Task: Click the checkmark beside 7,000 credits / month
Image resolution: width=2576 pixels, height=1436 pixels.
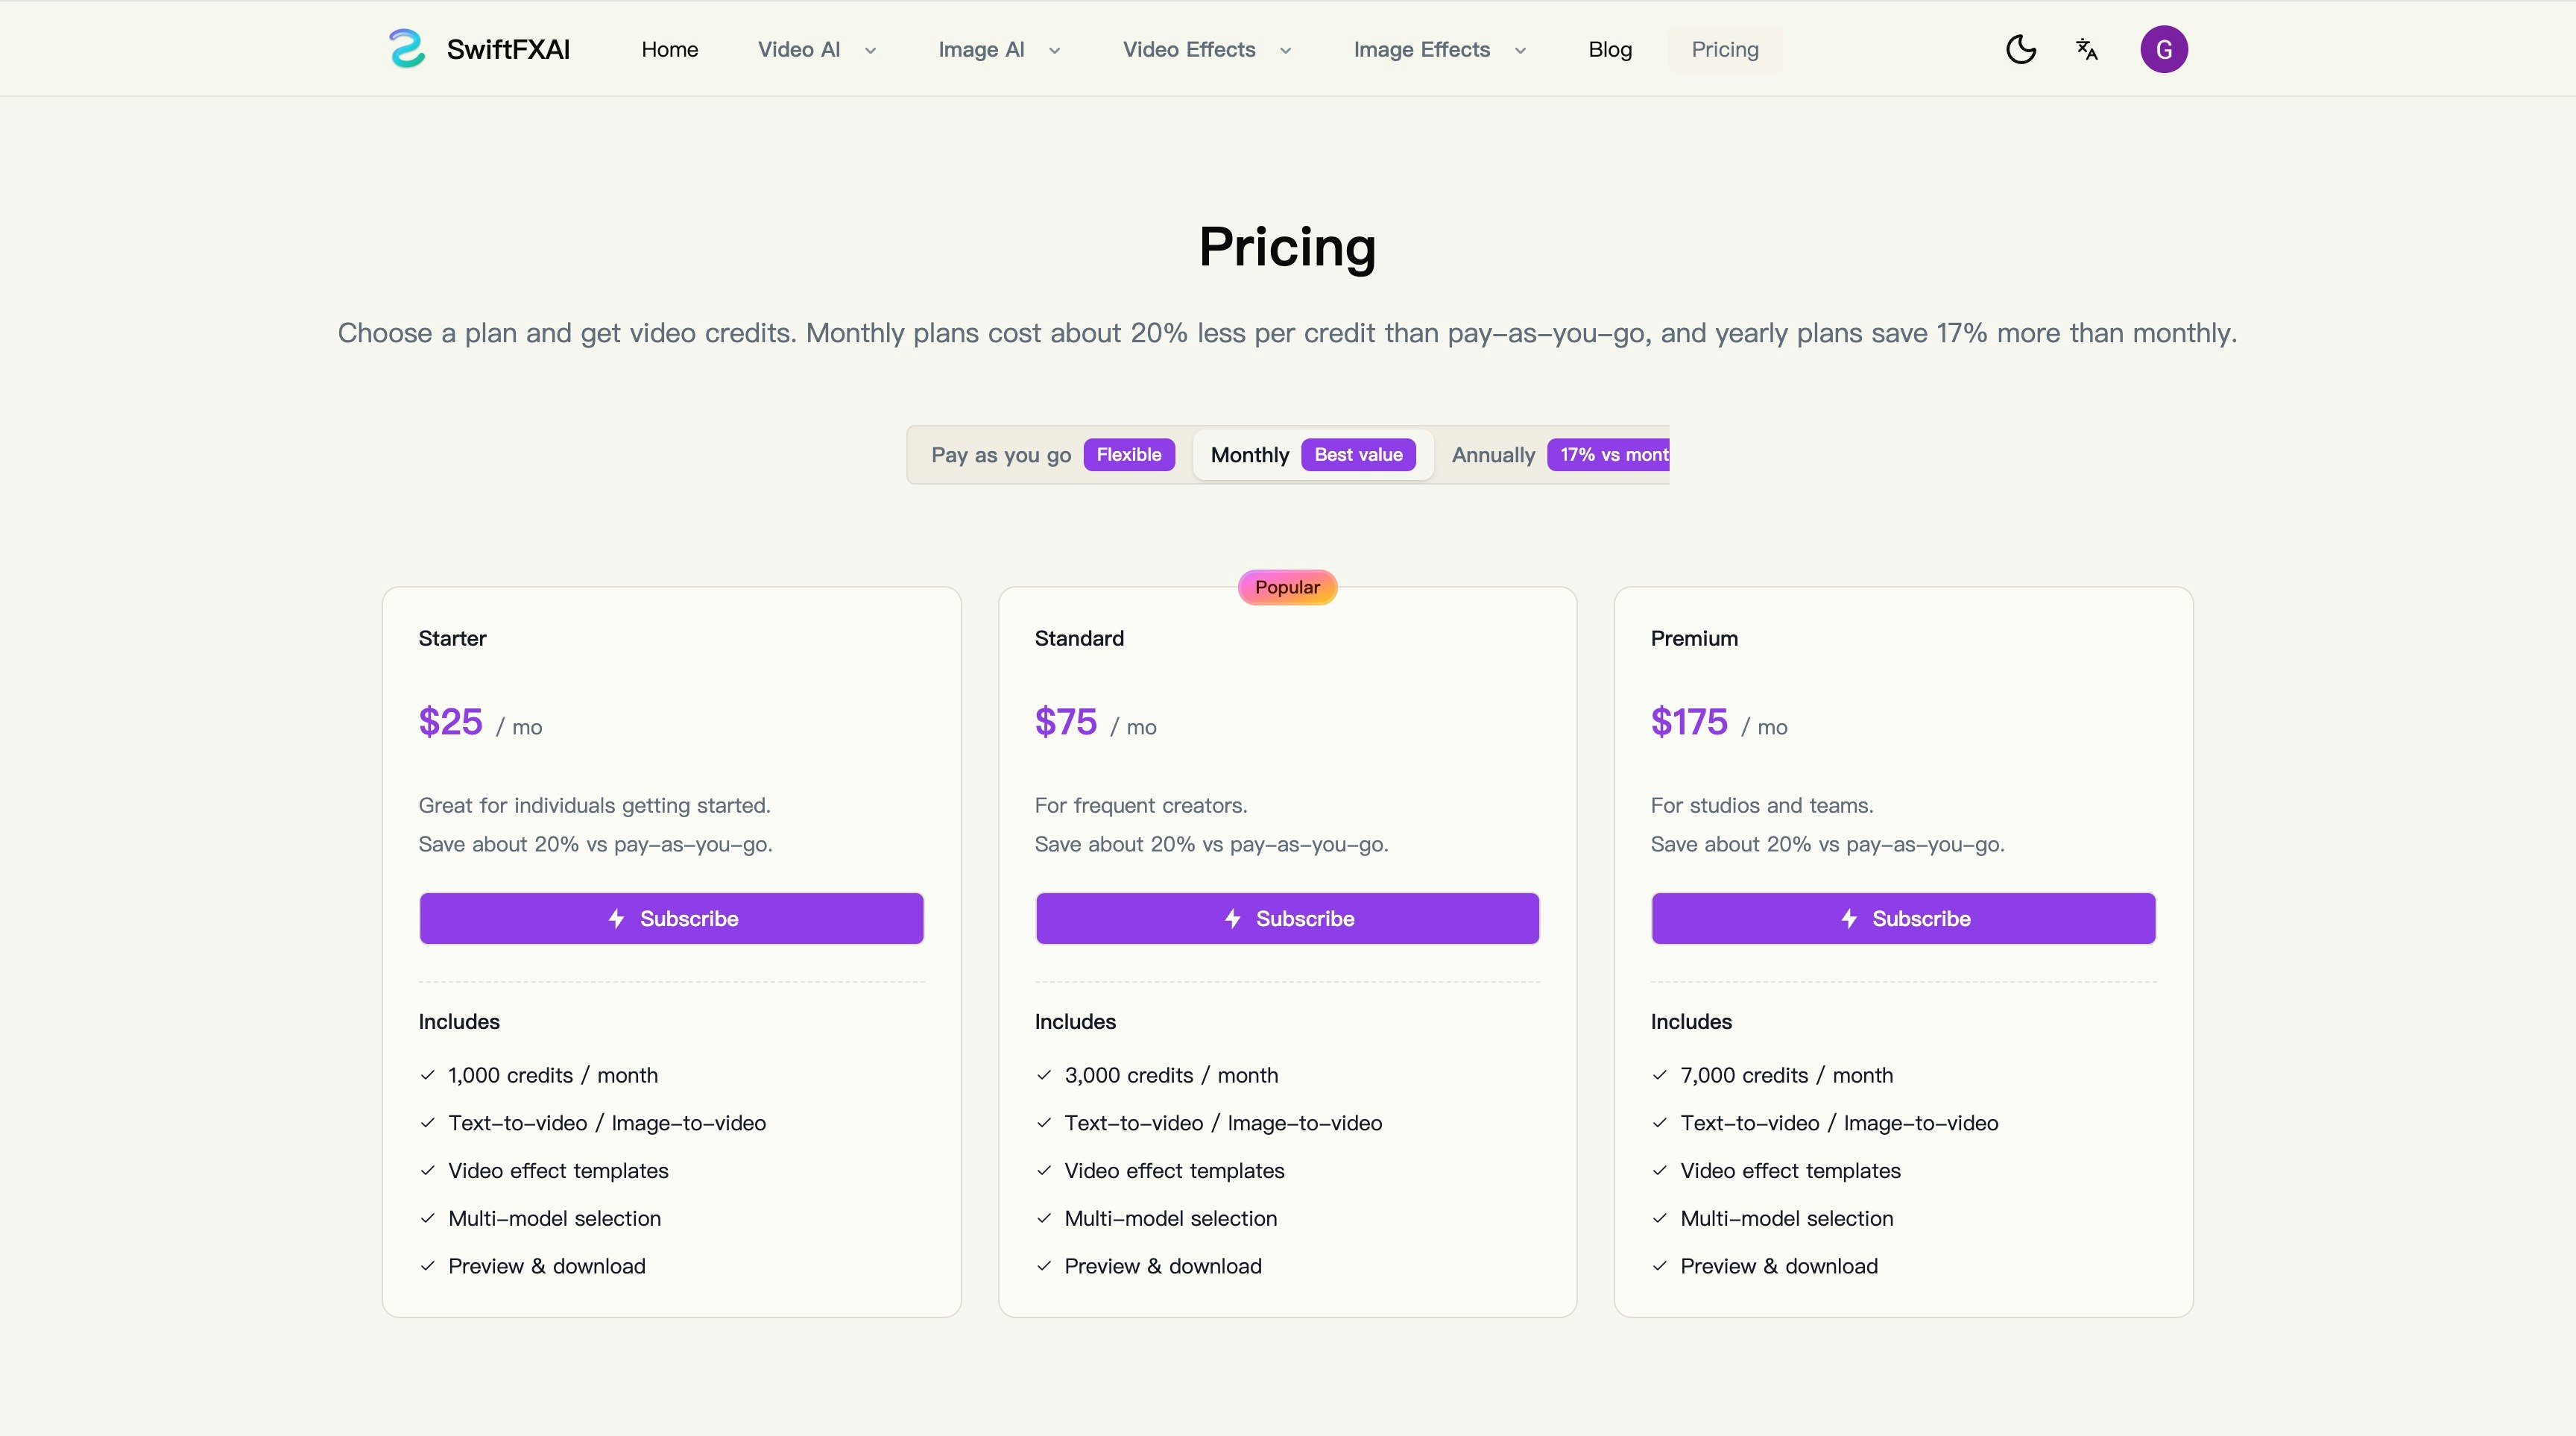Action: point(1660,1076)
